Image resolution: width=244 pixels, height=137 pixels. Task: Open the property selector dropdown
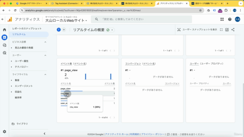[66, 21]
